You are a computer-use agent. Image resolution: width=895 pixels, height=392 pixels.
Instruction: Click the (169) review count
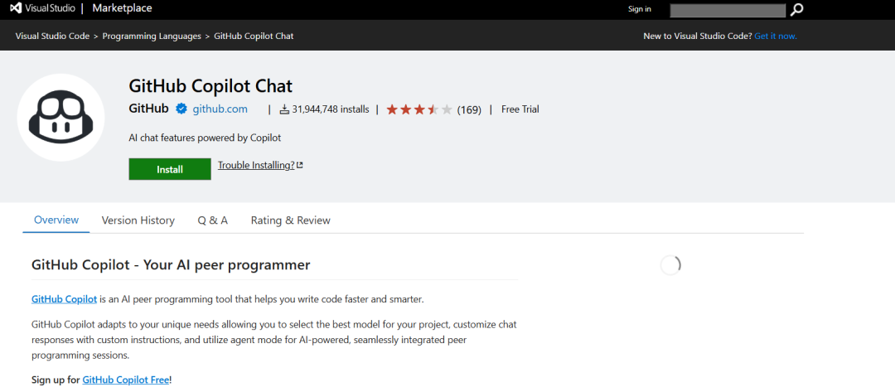[469, 109]
